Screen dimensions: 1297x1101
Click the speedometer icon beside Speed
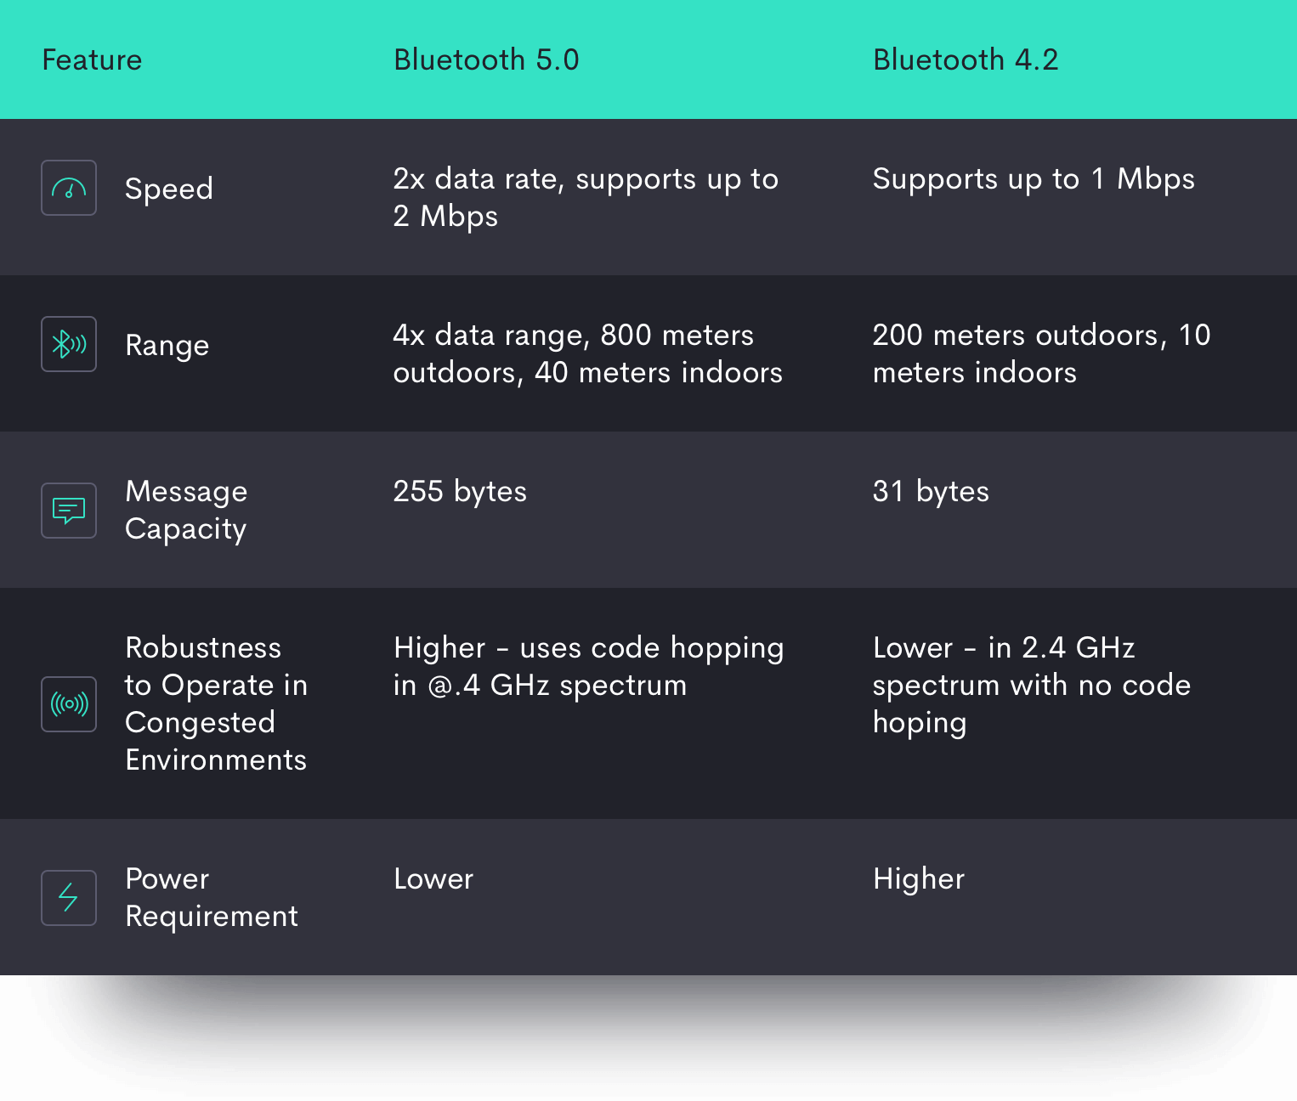point(69,188)
